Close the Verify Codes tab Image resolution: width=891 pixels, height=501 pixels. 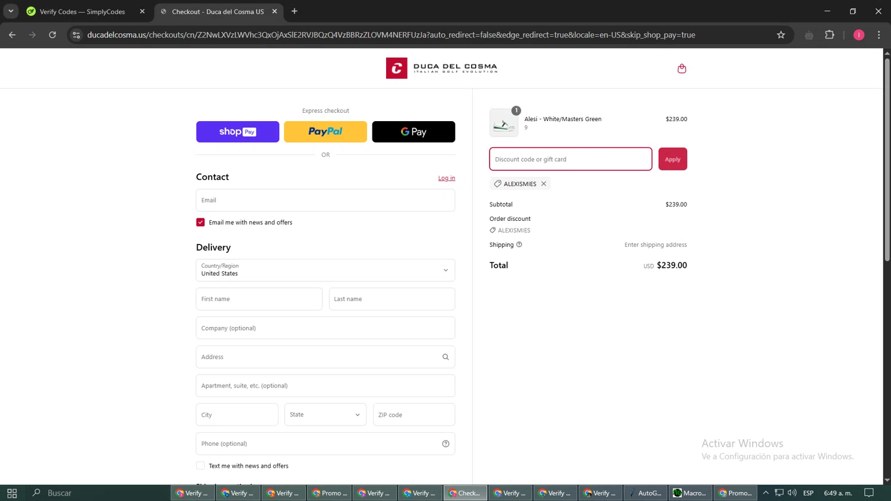click(142, 11)
